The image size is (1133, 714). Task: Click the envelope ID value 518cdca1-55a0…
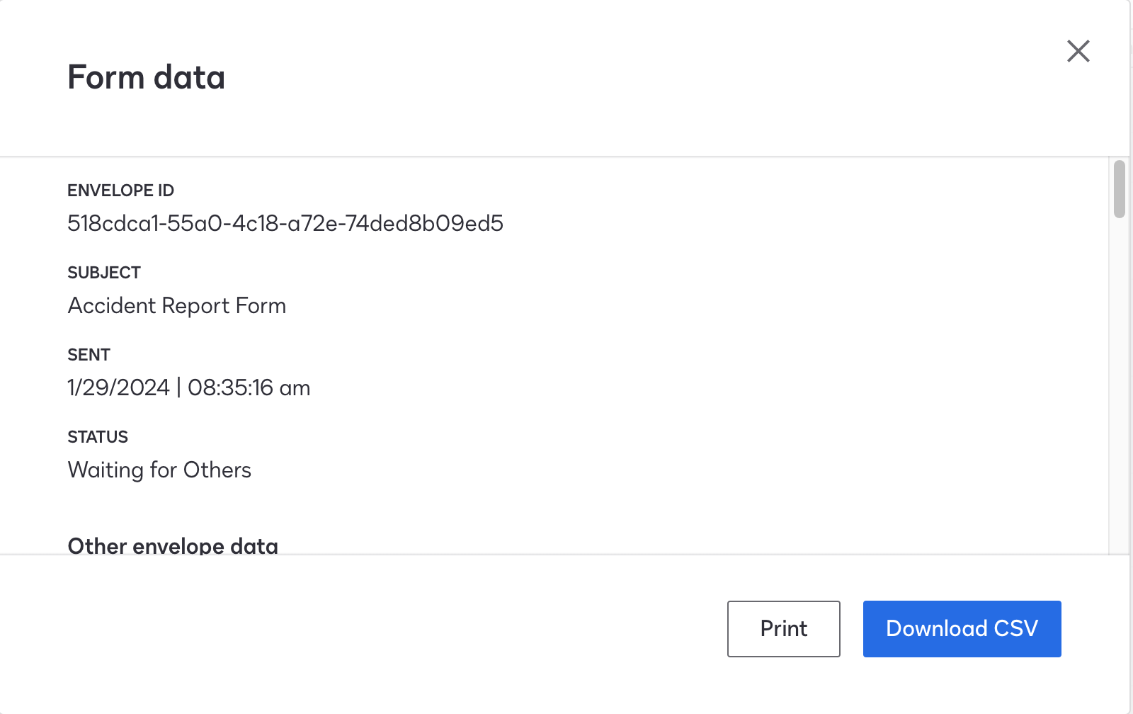[x=285, y=224]
